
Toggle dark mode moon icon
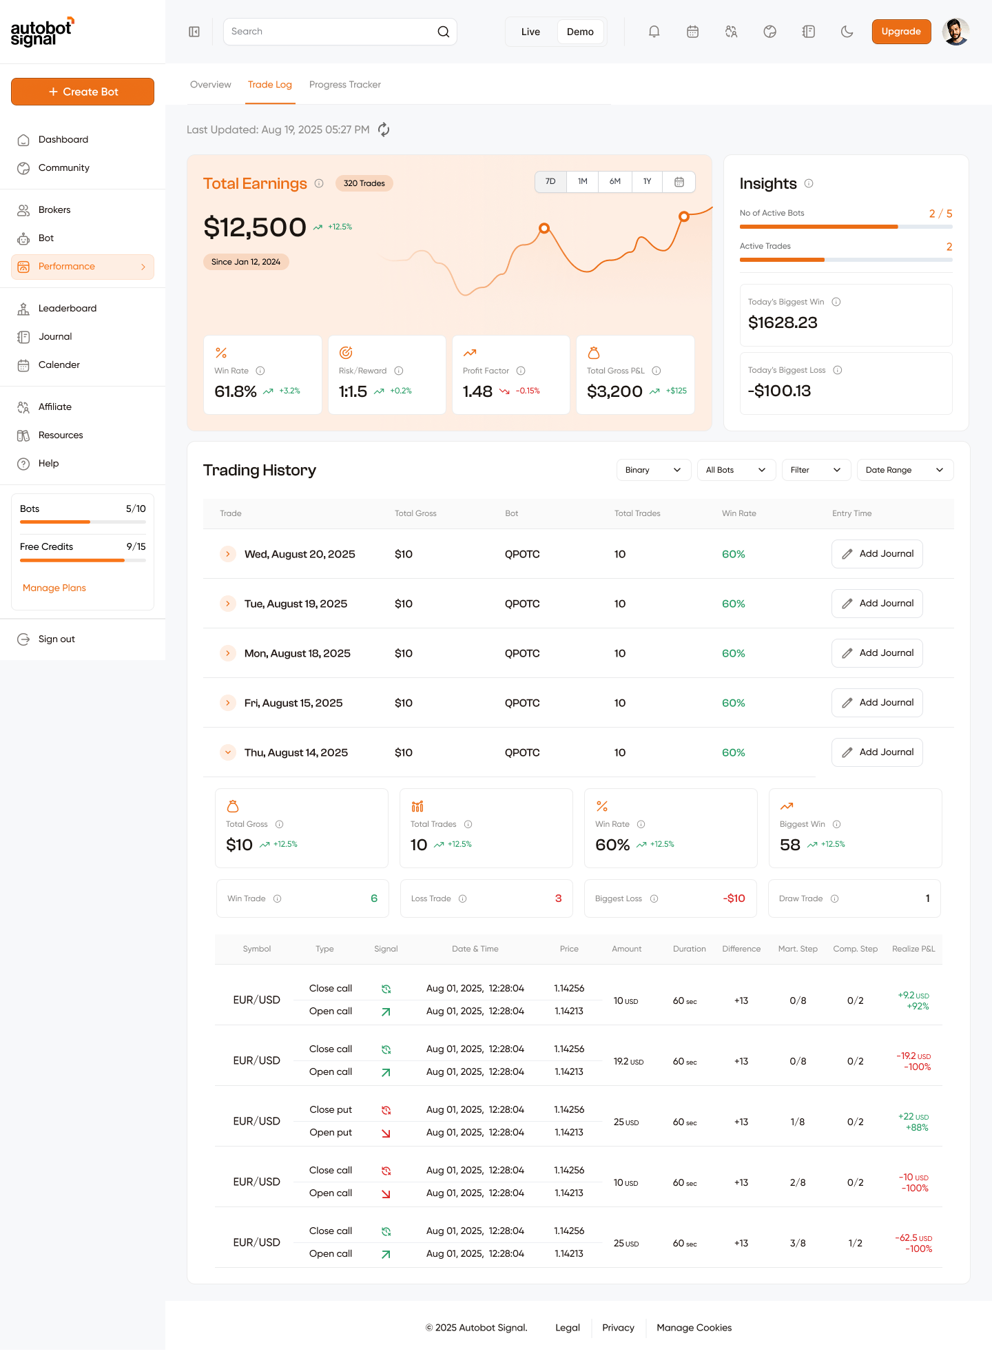(847, 32)
